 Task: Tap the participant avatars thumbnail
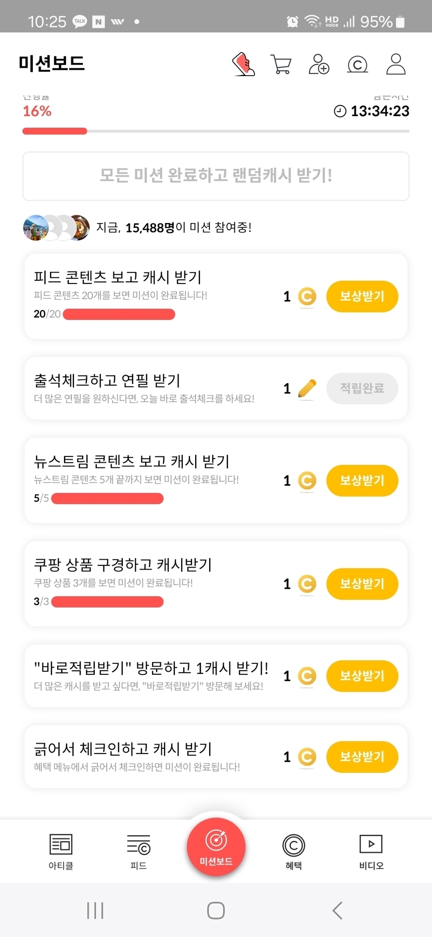[x=56, y=228]
